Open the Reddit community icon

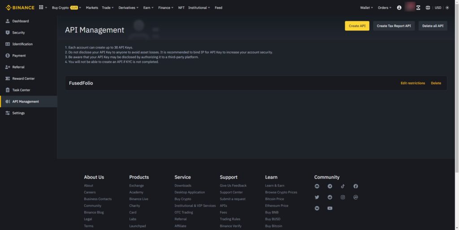pos(330,197)
